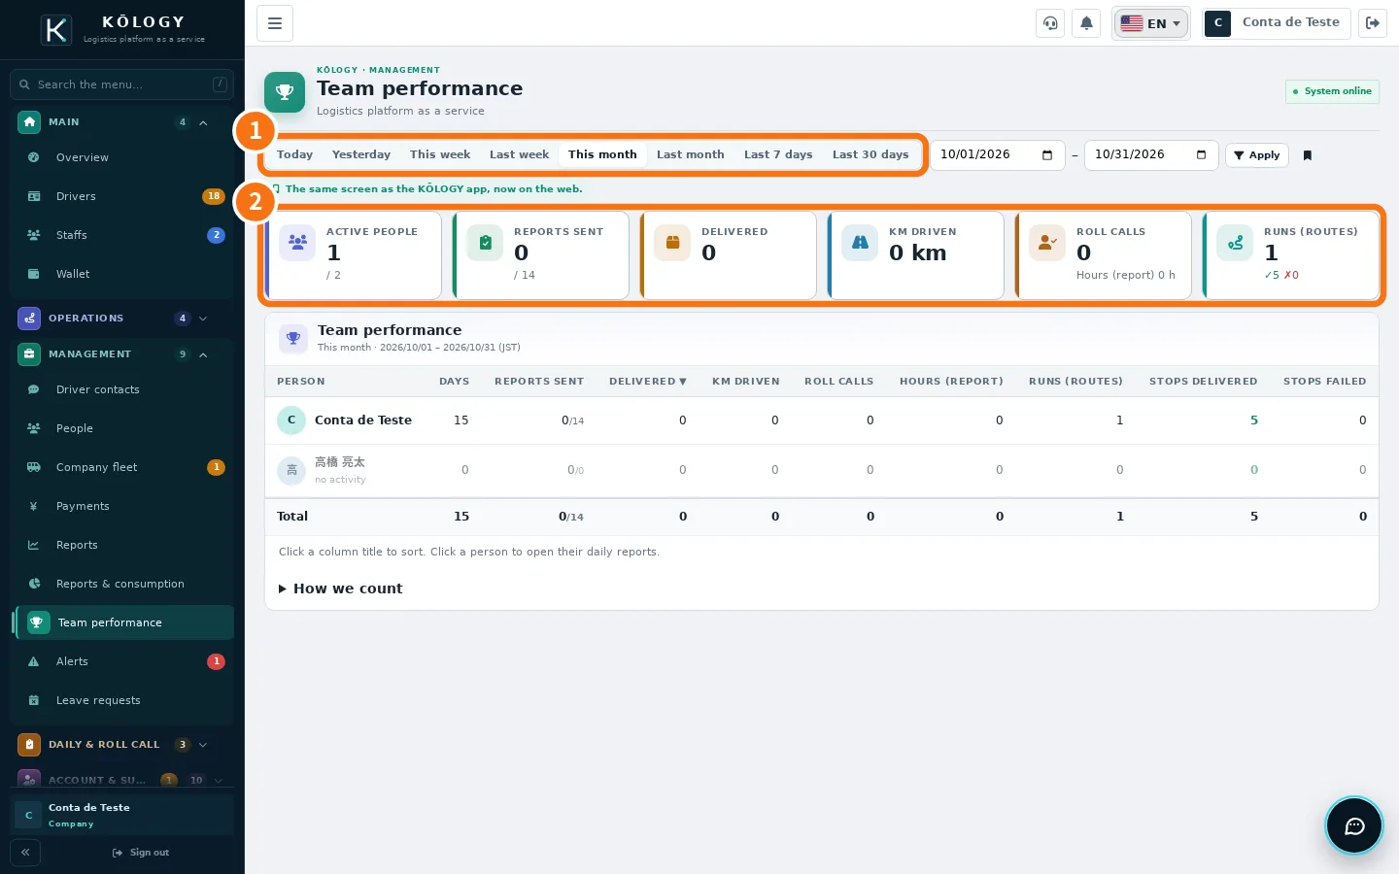Switch to Last month range
The width and height of the screenshot is (1399, 874).
tap(690, 154)
